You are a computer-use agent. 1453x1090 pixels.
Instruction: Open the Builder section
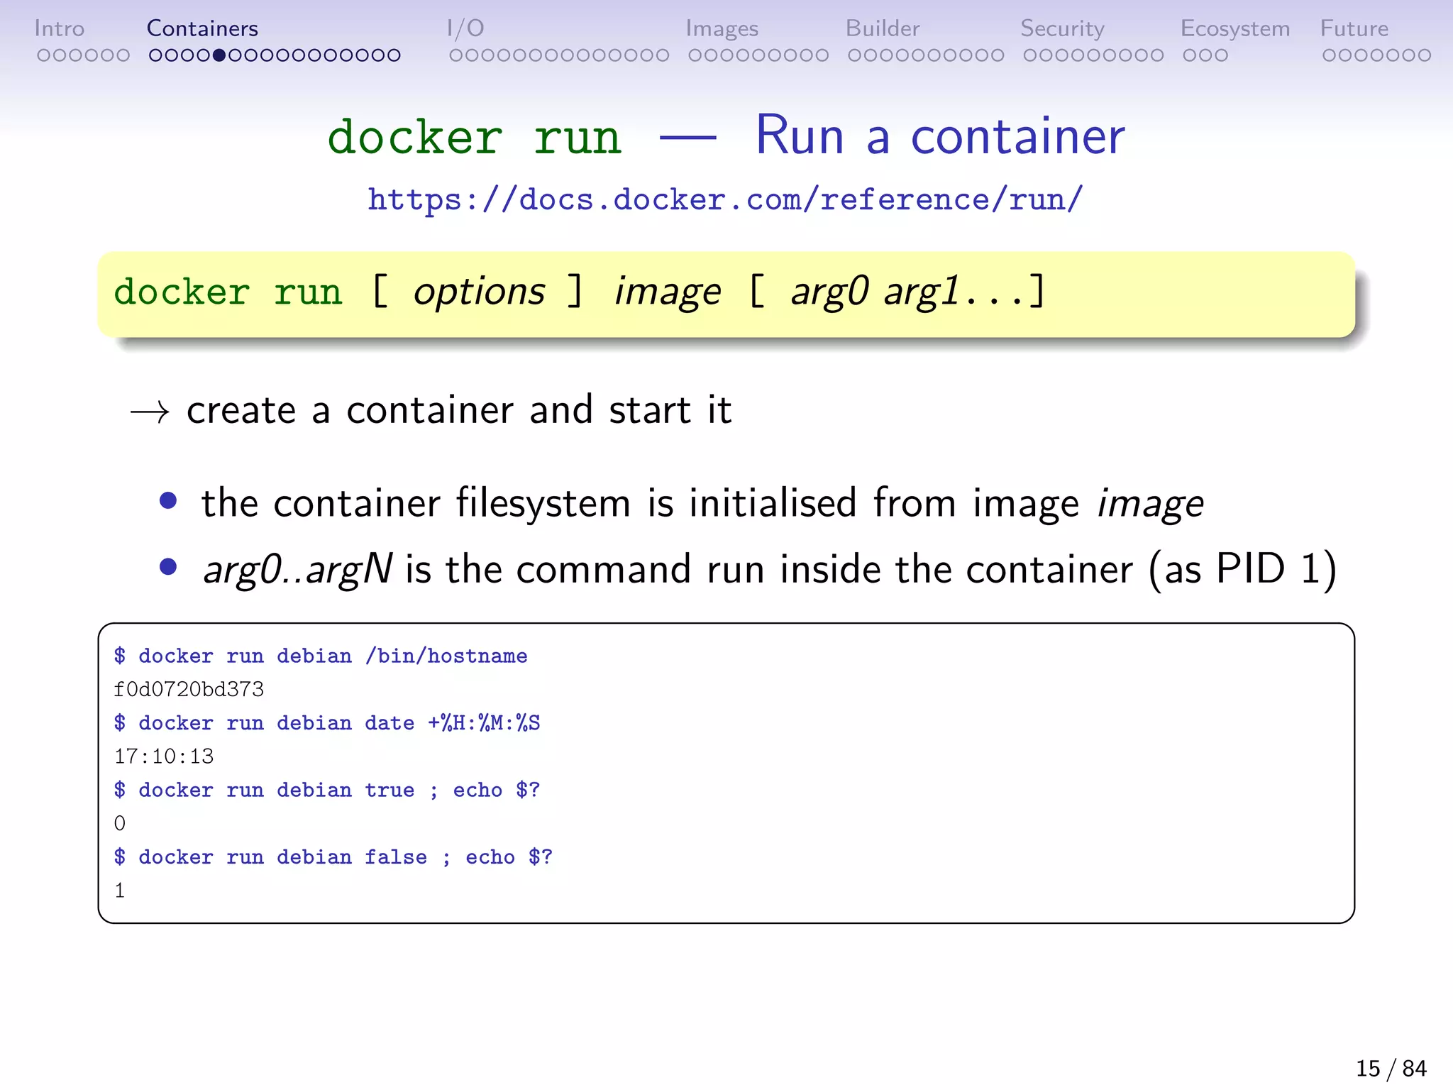[x=882, y=28]
